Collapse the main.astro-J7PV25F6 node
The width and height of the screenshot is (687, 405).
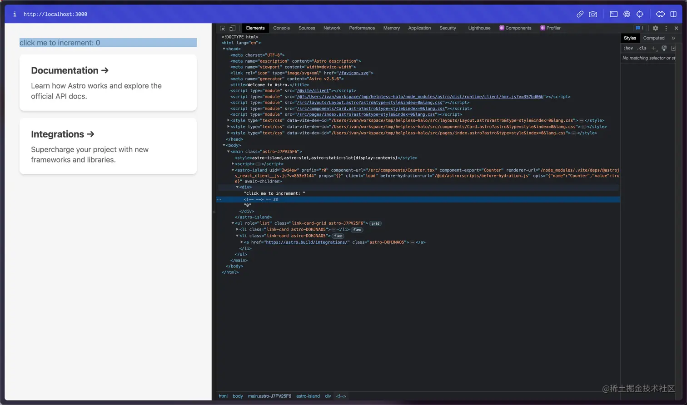(228, 152)
